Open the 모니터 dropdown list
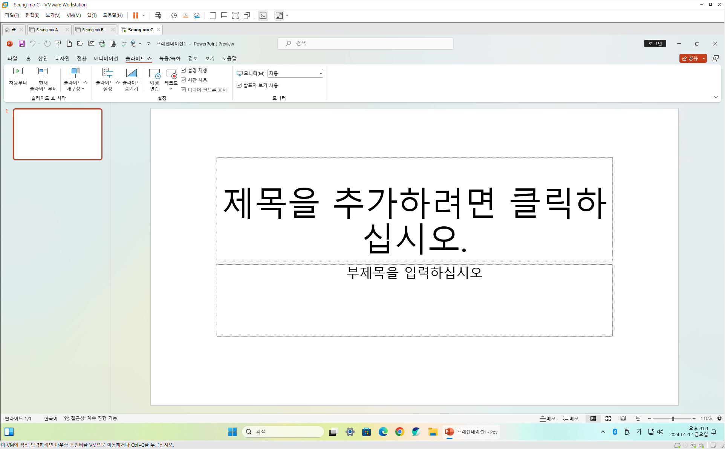725x449 pixels. click(x=320, y=73)
